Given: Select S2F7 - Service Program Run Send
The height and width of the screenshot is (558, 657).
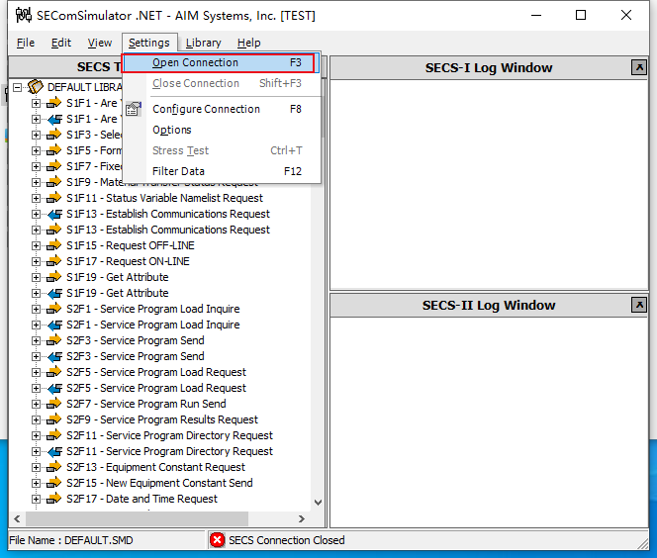Looking at the screenshot, I should coord(146,404).
